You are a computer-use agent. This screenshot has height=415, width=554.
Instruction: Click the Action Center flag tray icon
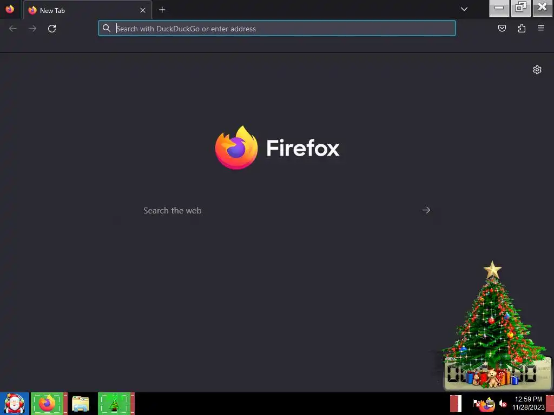476,403
